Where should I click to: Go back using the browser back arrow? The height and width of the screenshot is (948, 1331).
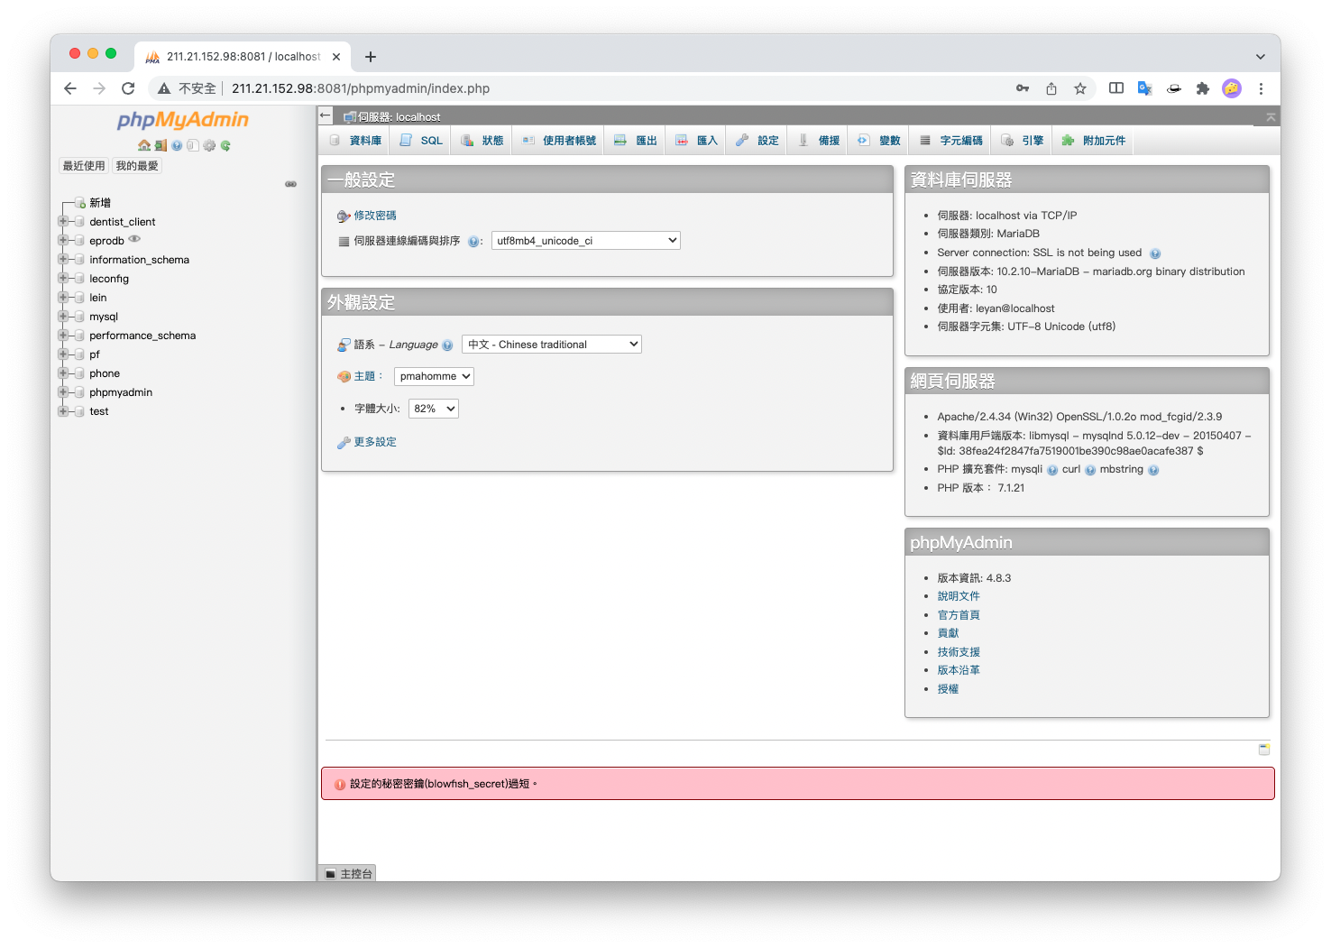click(70, 88)
